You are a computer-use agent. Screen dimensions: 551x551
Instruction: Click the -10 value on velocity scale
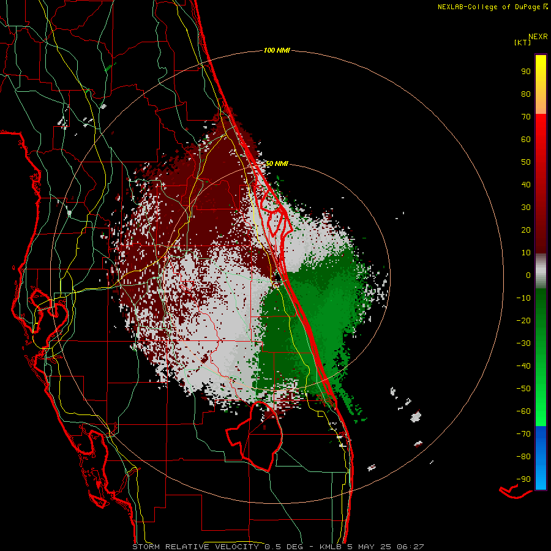click(x=523, y=298)
